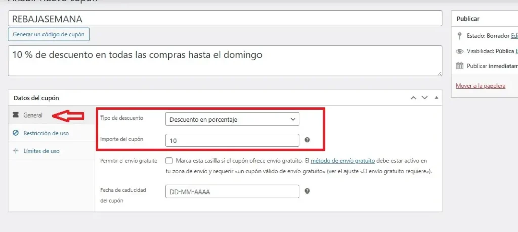Click the Visibilidad eye icon
Viewport: 518px width, 232px height.
pos(459,51)
